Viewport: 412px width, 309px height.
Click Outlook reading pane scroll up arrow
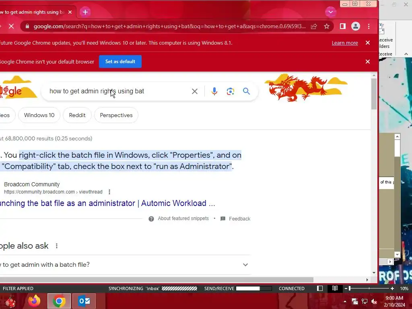(397, 136)
